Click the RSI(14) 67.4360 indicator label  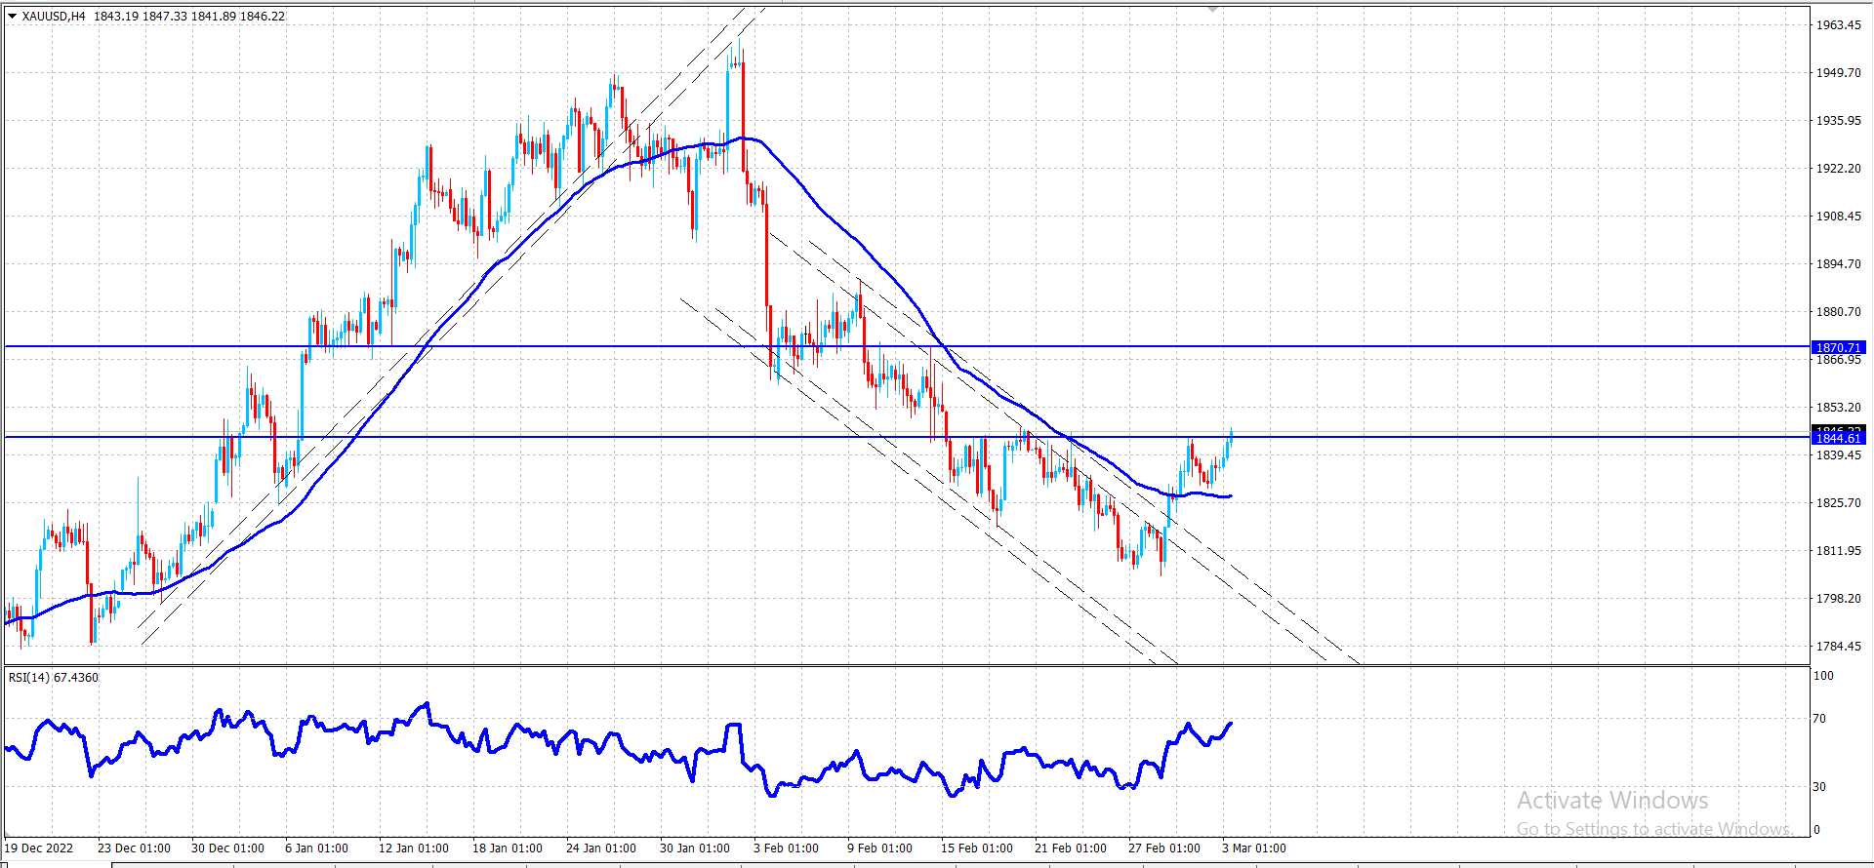[54, 677]
